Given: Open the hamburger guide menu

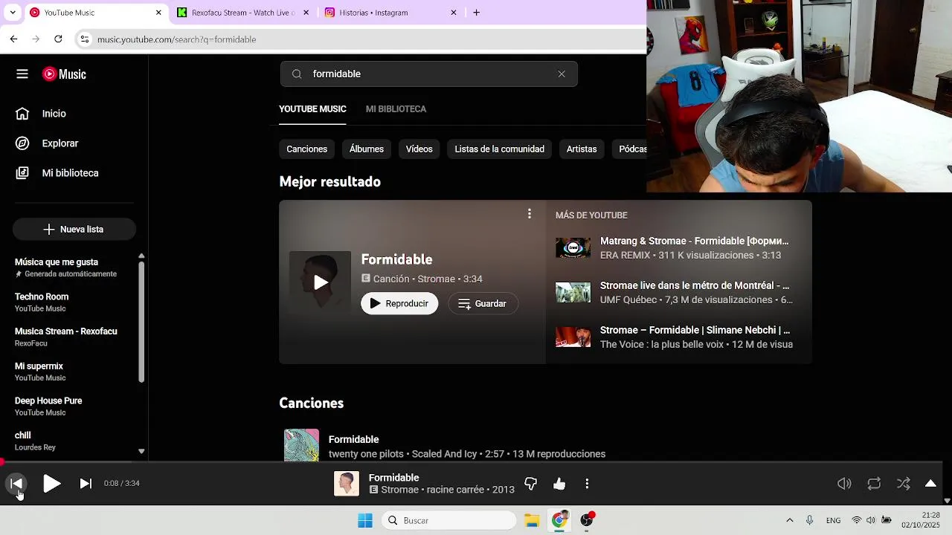Looking at the screenshot, I should (22, 74).
